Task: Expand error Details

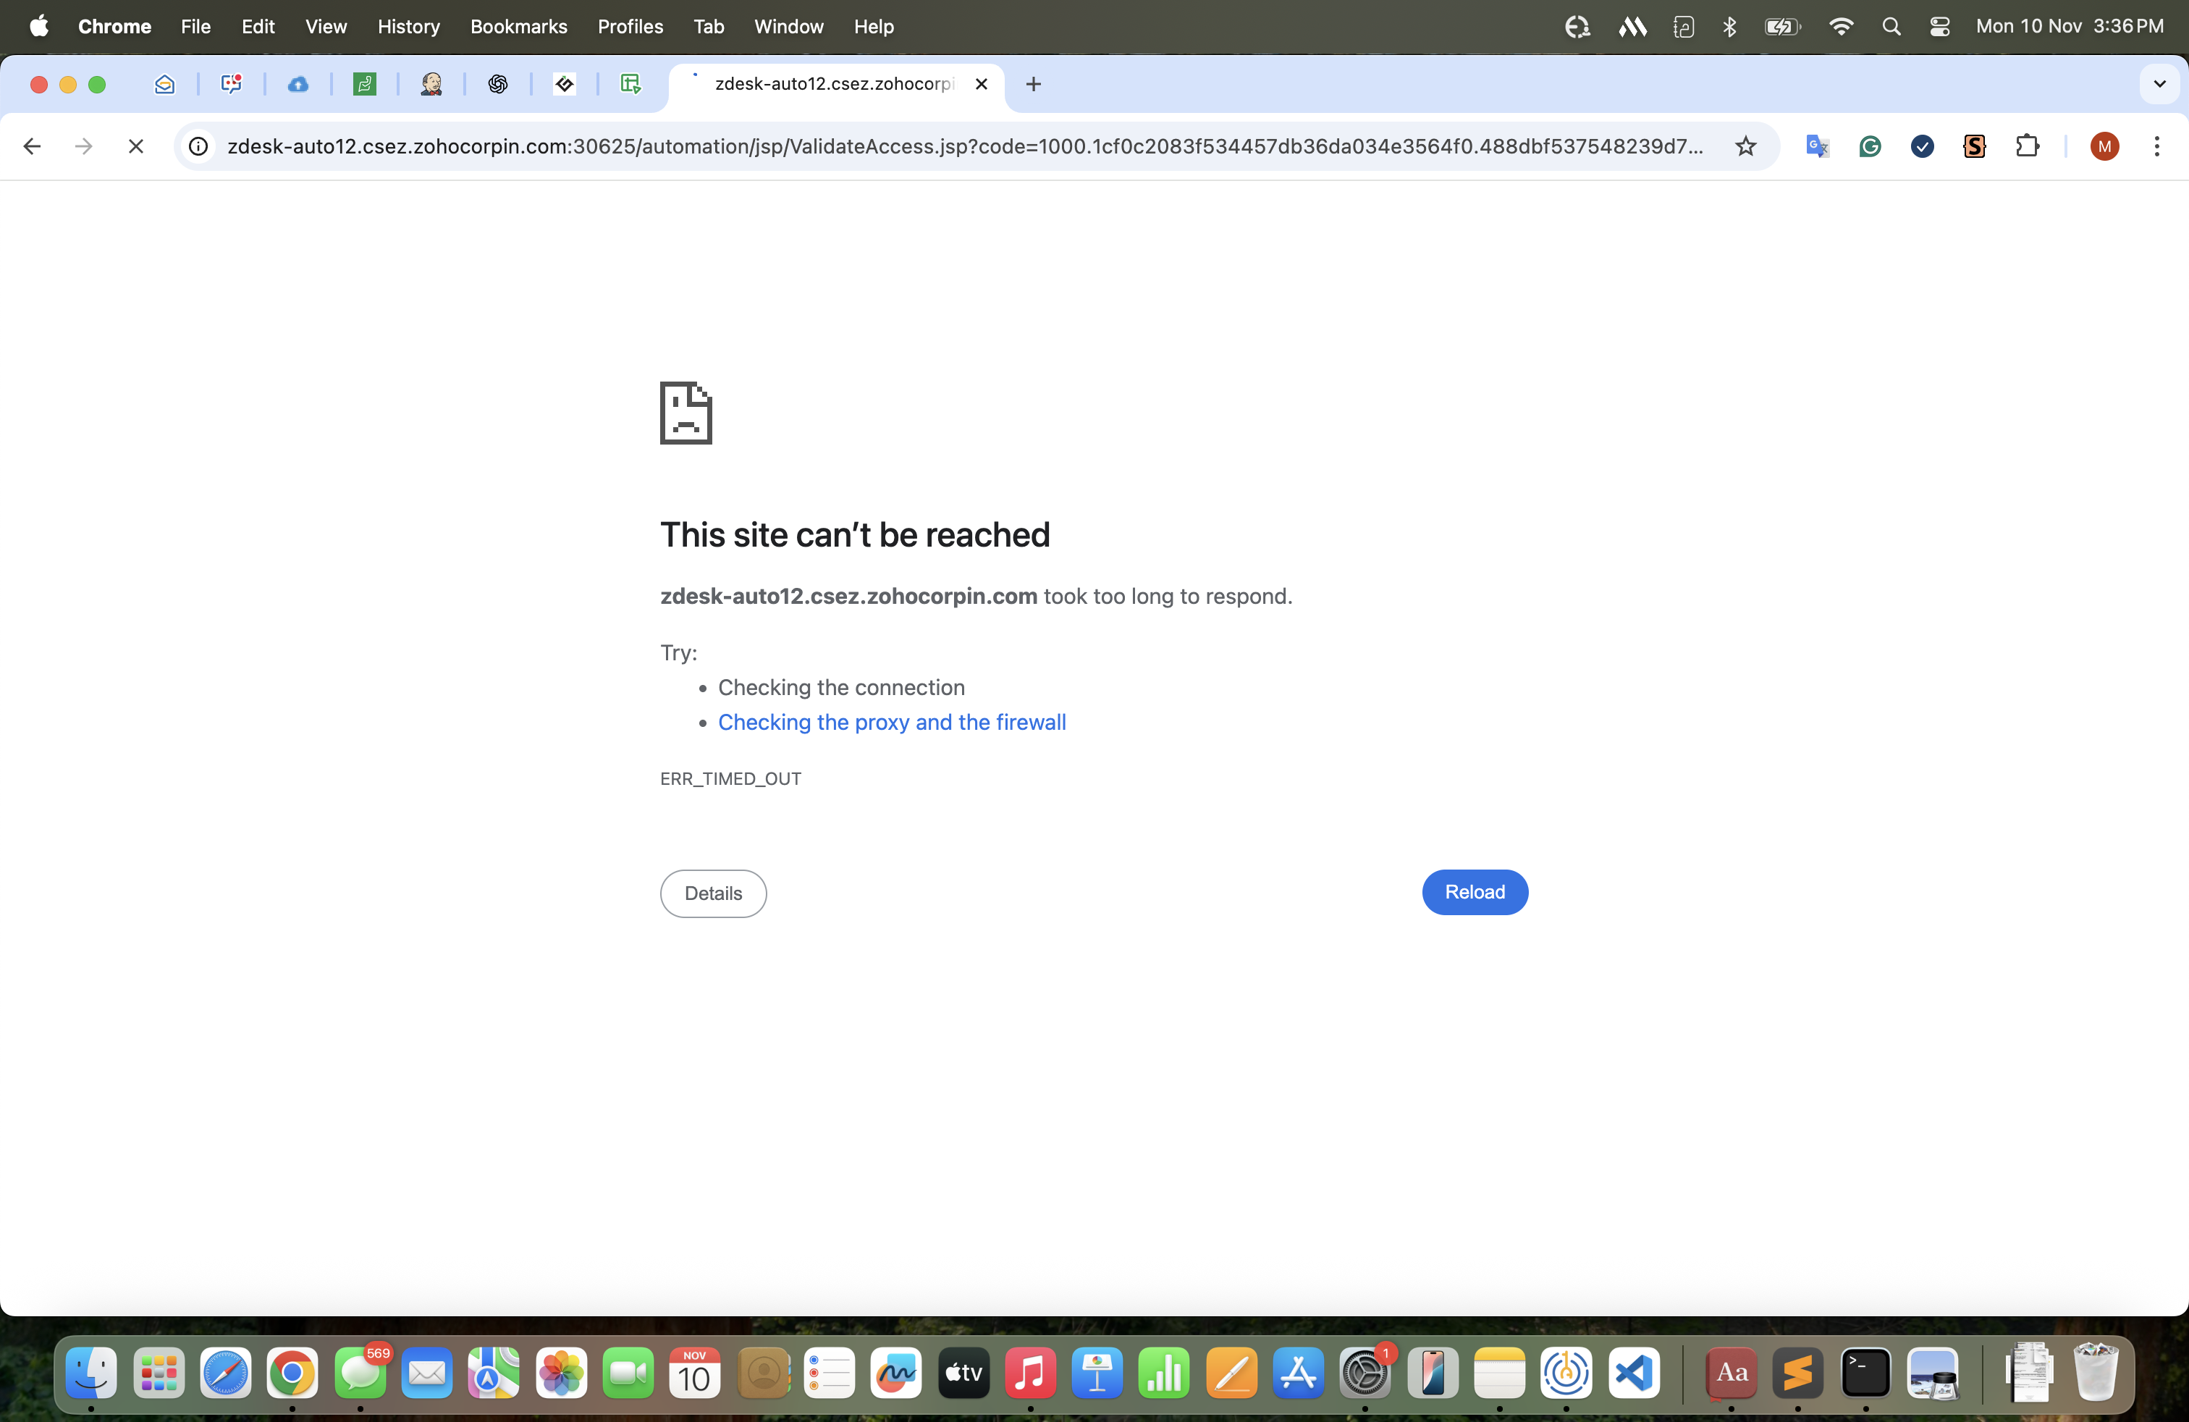Action: coord(713,893)
